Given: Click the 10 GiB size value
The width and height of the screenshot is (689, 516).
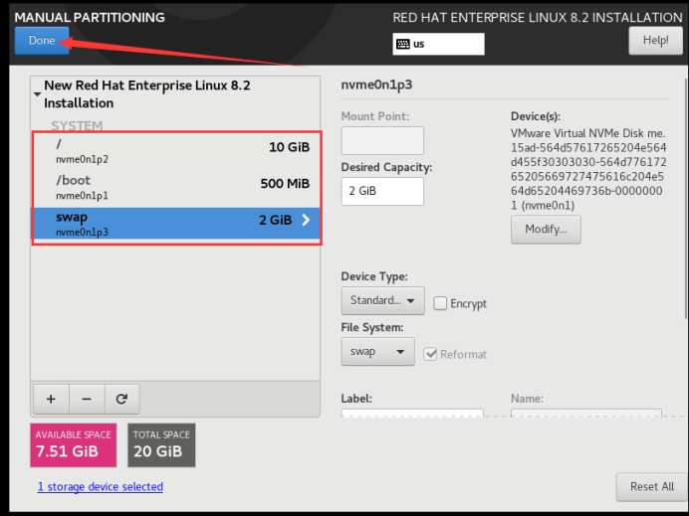Looking at the screenshot, I should click(x=289, y=147).
